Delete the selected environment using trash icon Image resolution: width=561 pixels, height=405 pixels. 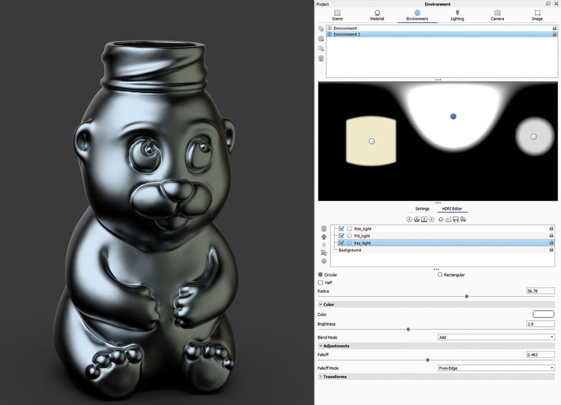pos(320,58)
